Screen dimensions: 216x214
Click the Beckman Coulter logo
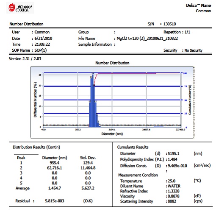[x=20, y=8]
